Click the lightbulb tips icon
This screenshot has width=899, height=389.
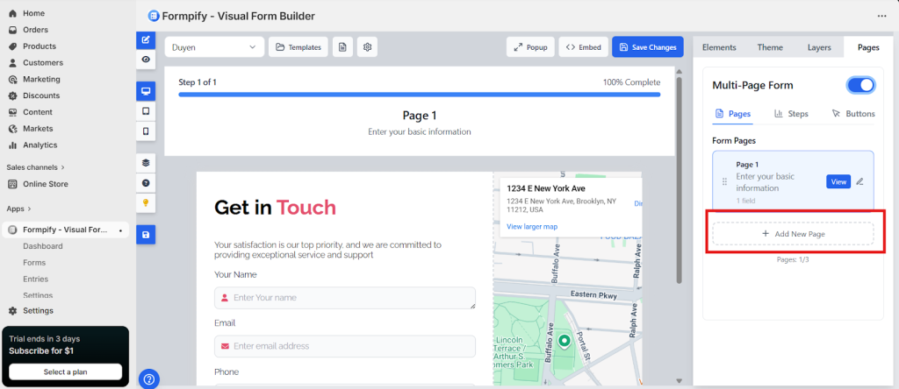146,202
